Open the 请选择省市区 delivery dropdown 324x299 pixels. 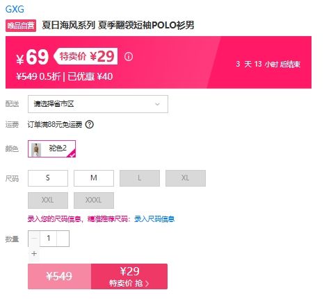tap(98, 104)
